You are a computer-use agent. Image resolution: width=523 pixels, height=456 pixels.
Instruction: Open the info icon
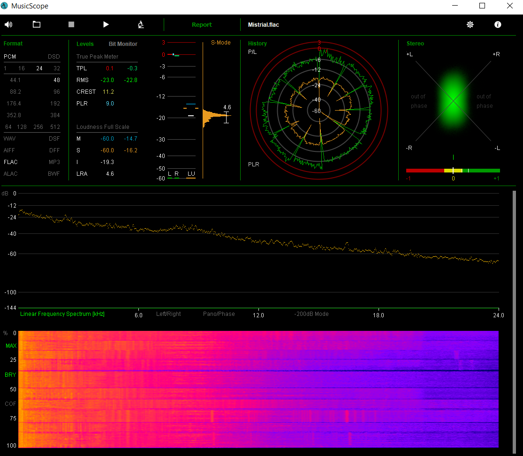coord(498,24)
